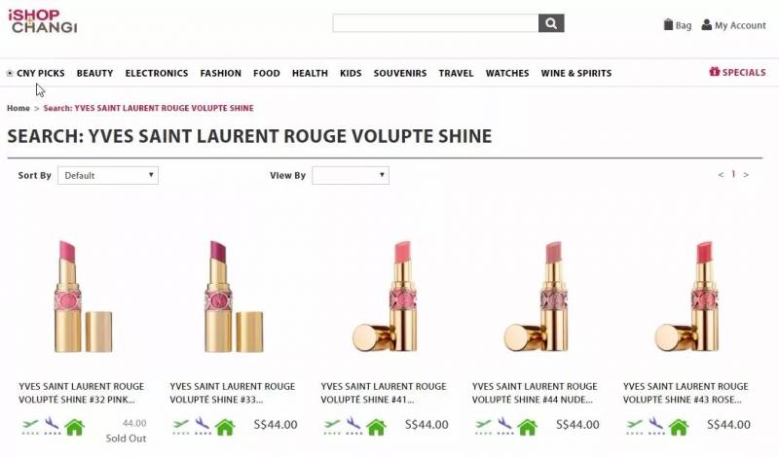Click the departure plane icon under #41 lipstick
This screenshot has width=779, height=458.
pos(331,426)
